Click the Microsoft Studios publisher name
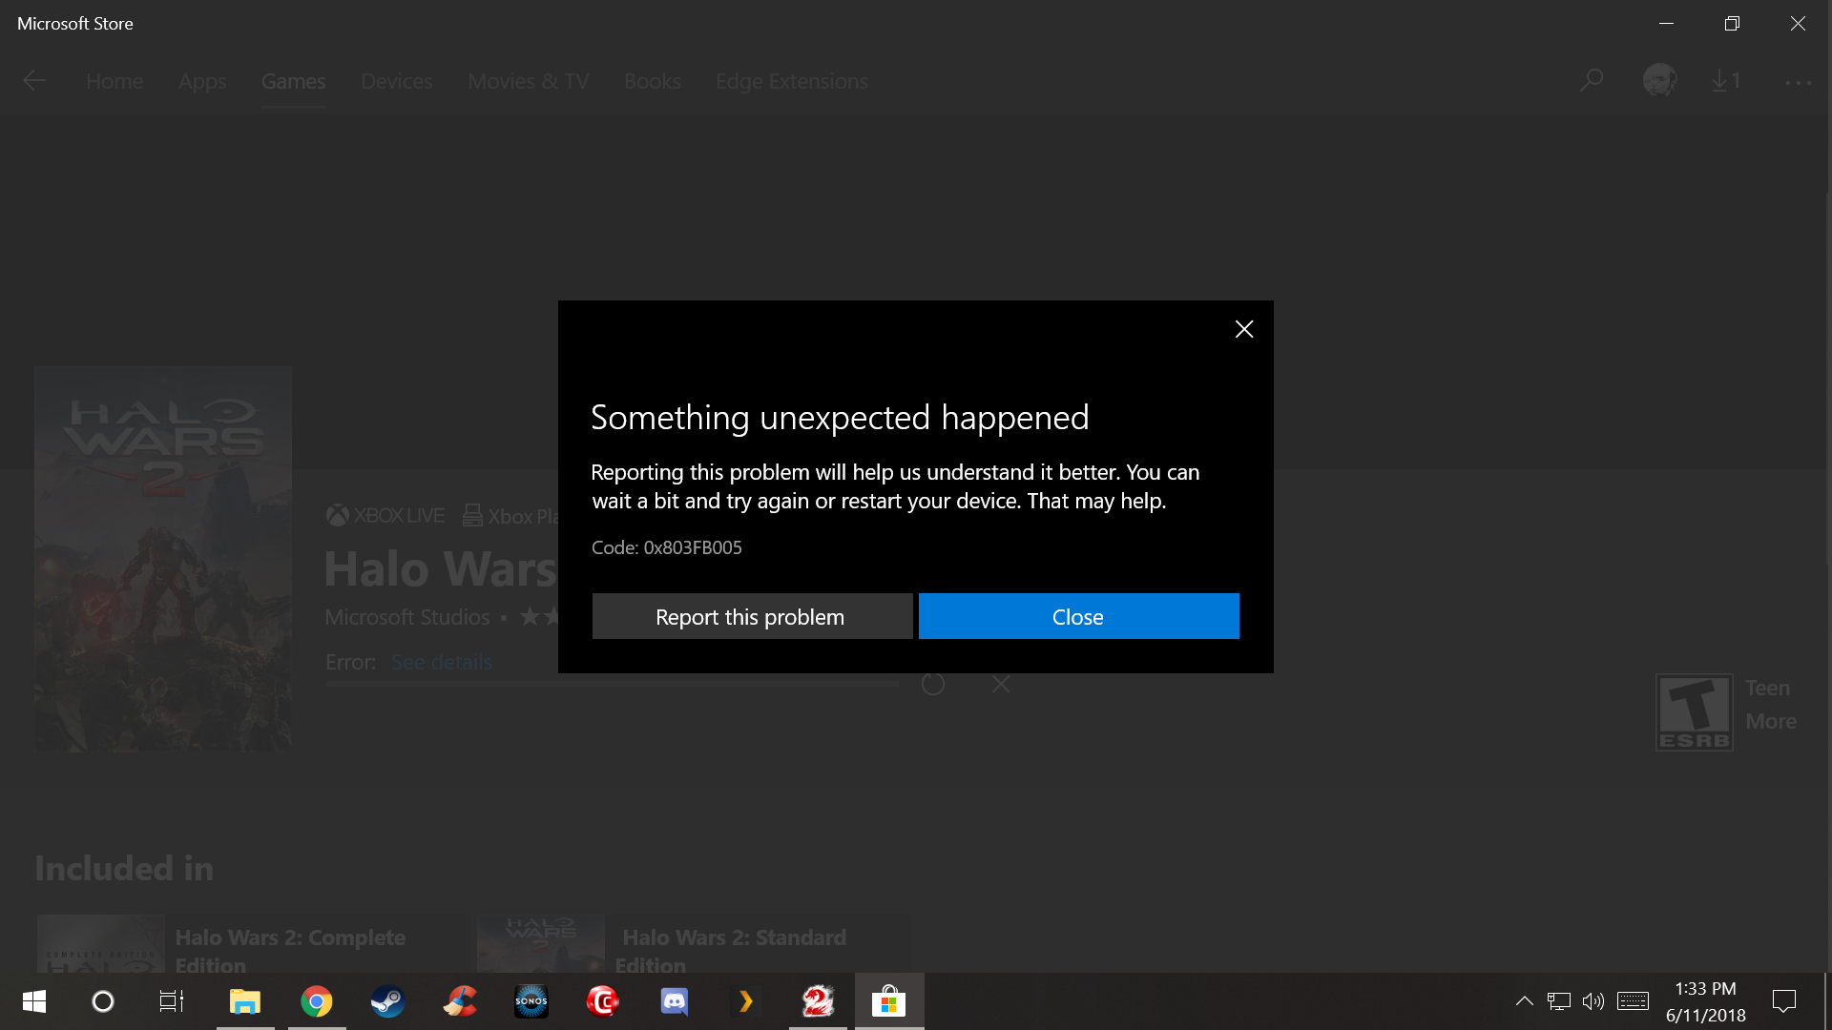The width and height of the screenshot is (1832, 1030). (407, 617)
